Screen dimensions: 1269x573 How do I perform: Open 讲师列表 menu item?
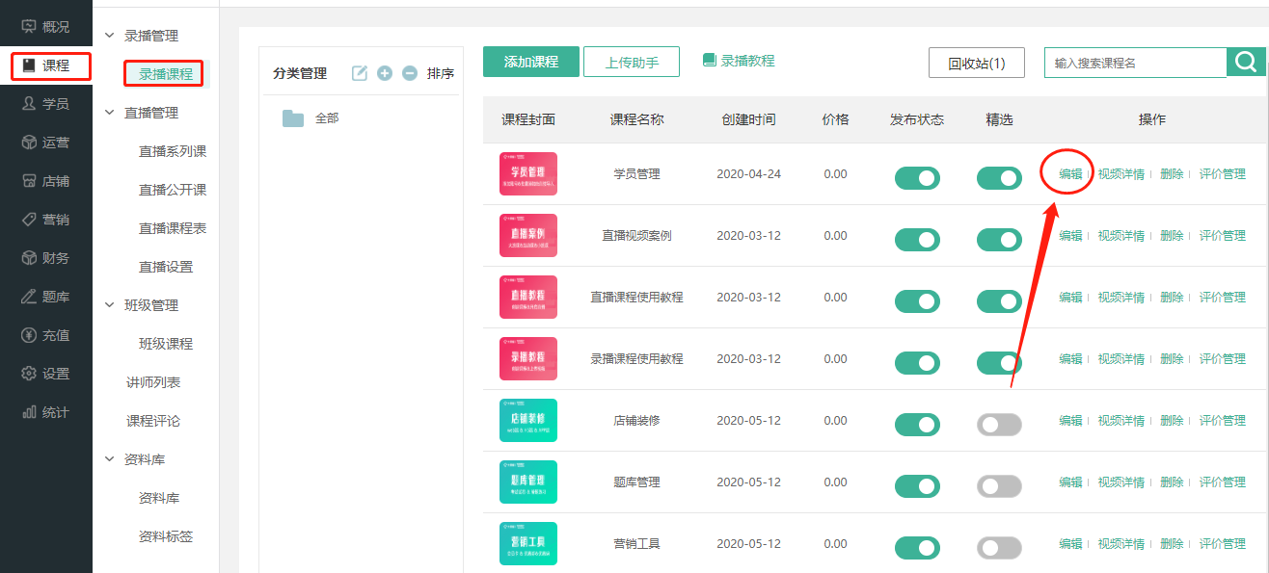[153, 382]
